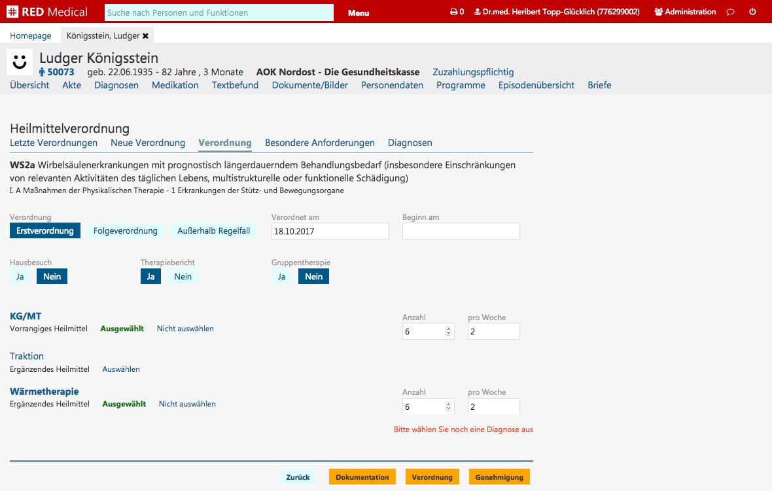Click the doctor user icon in header
The height and width of the screenshot is (491, 772).
pos(477,12)
